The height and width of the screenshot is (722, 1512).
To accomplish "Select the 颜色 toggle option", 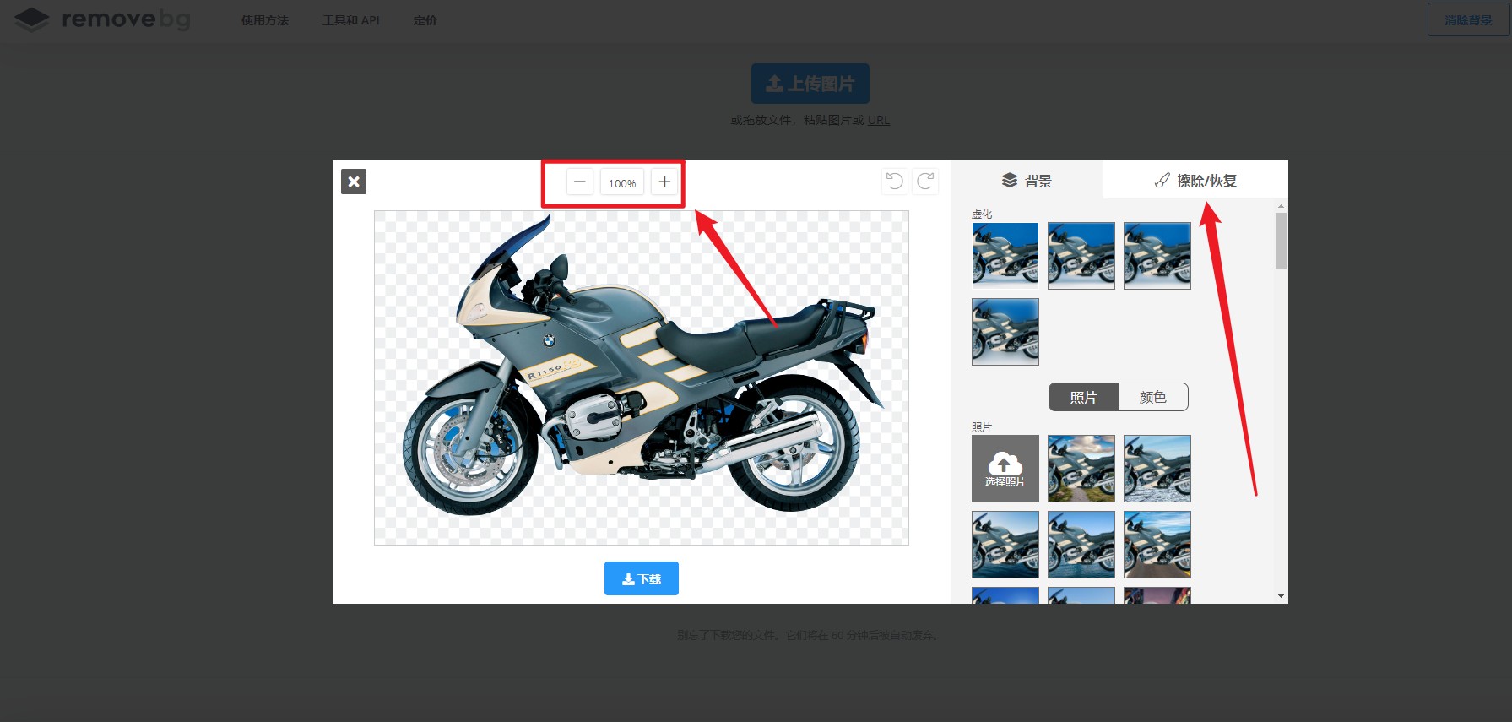I will click(x=1153, y=397).
